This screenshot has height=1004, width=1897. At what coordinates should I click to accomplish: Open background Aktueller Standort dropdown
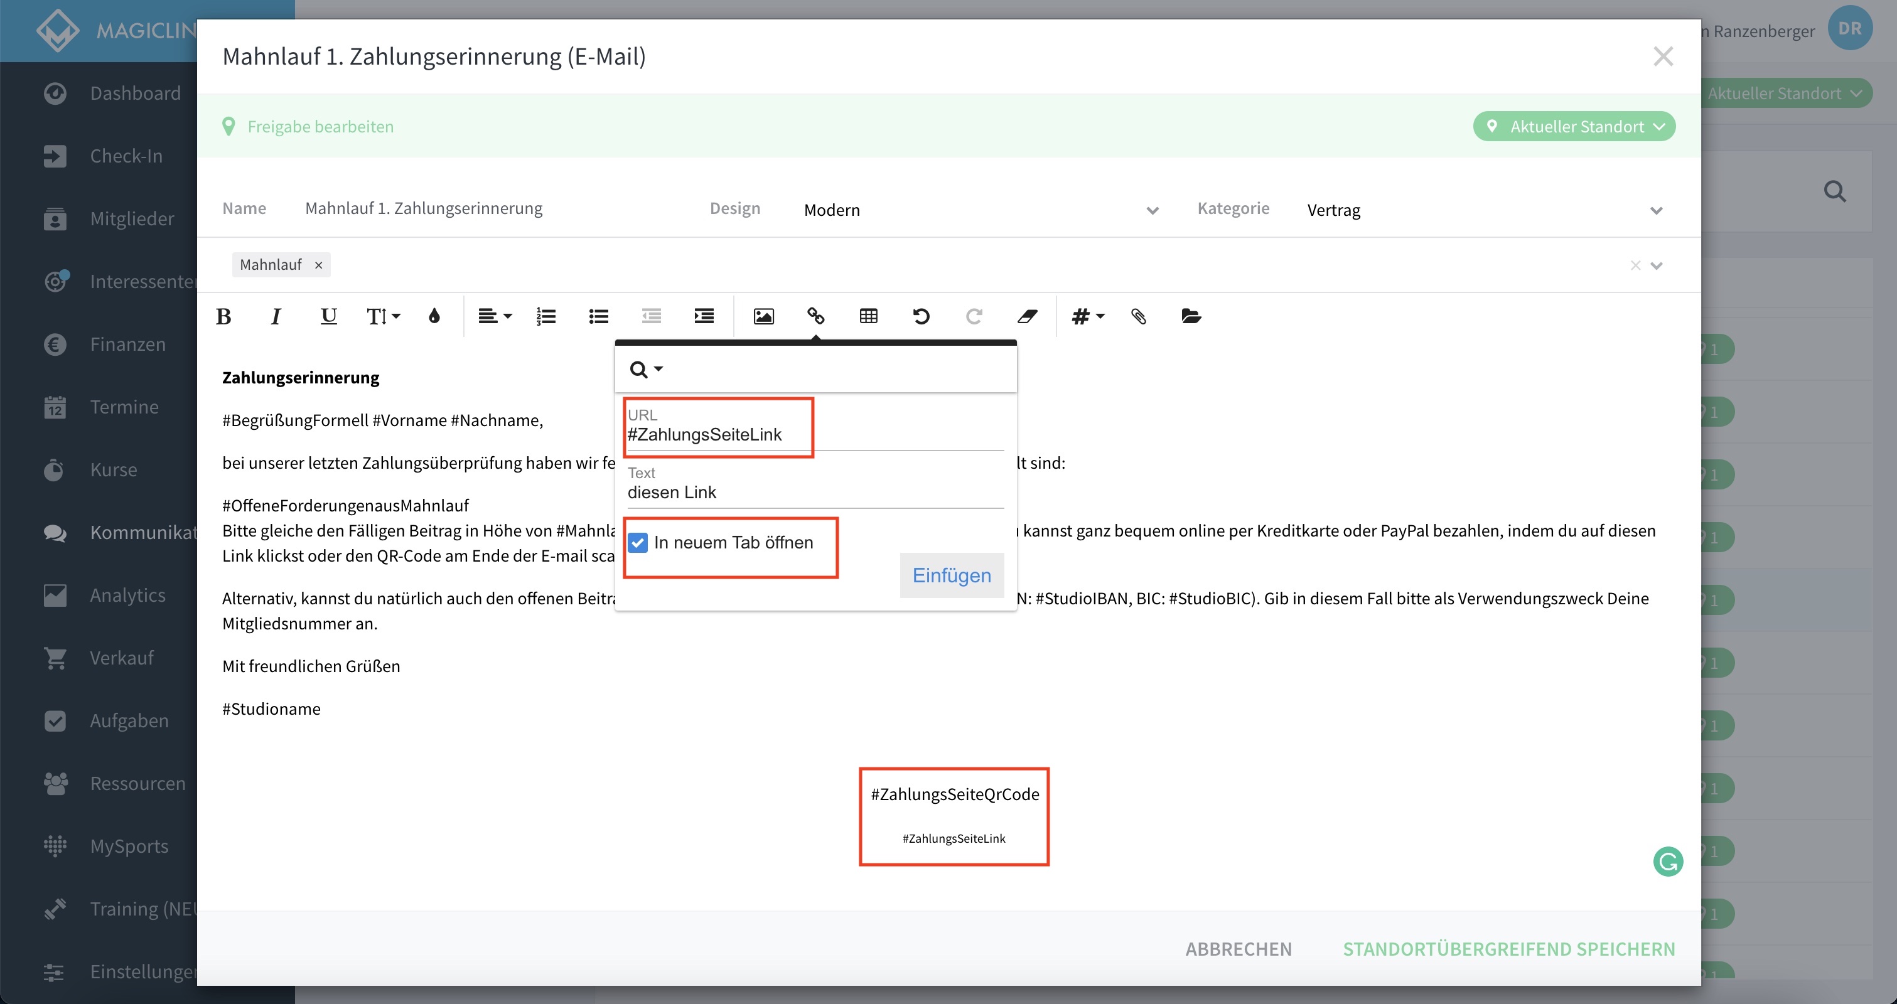pos(1786,93)
